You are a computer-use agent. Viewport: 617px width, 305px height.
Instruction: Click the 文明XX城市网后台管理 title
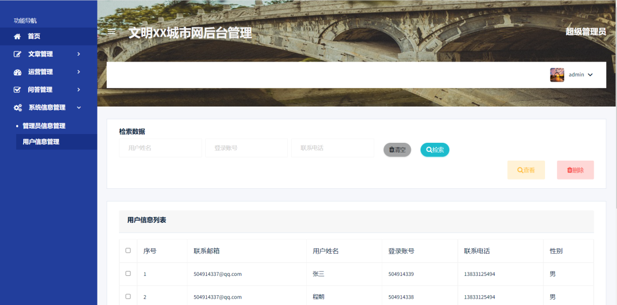(191, 33)
